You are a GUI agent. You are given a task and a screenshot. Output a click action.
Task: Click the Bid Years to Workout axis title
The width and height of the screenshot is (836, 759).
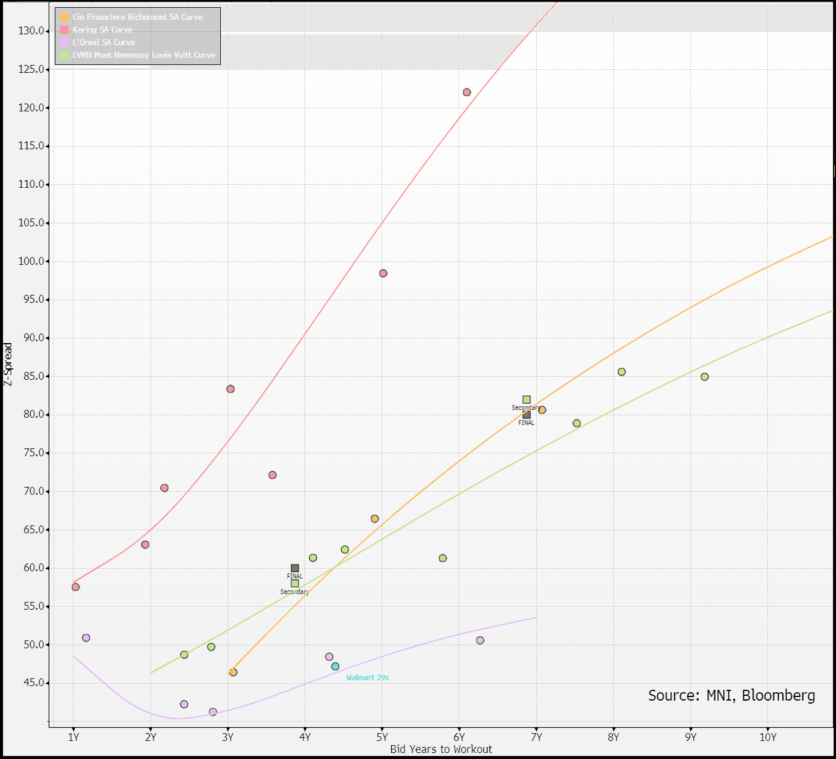pyautogui.click(x=441, y=749)
